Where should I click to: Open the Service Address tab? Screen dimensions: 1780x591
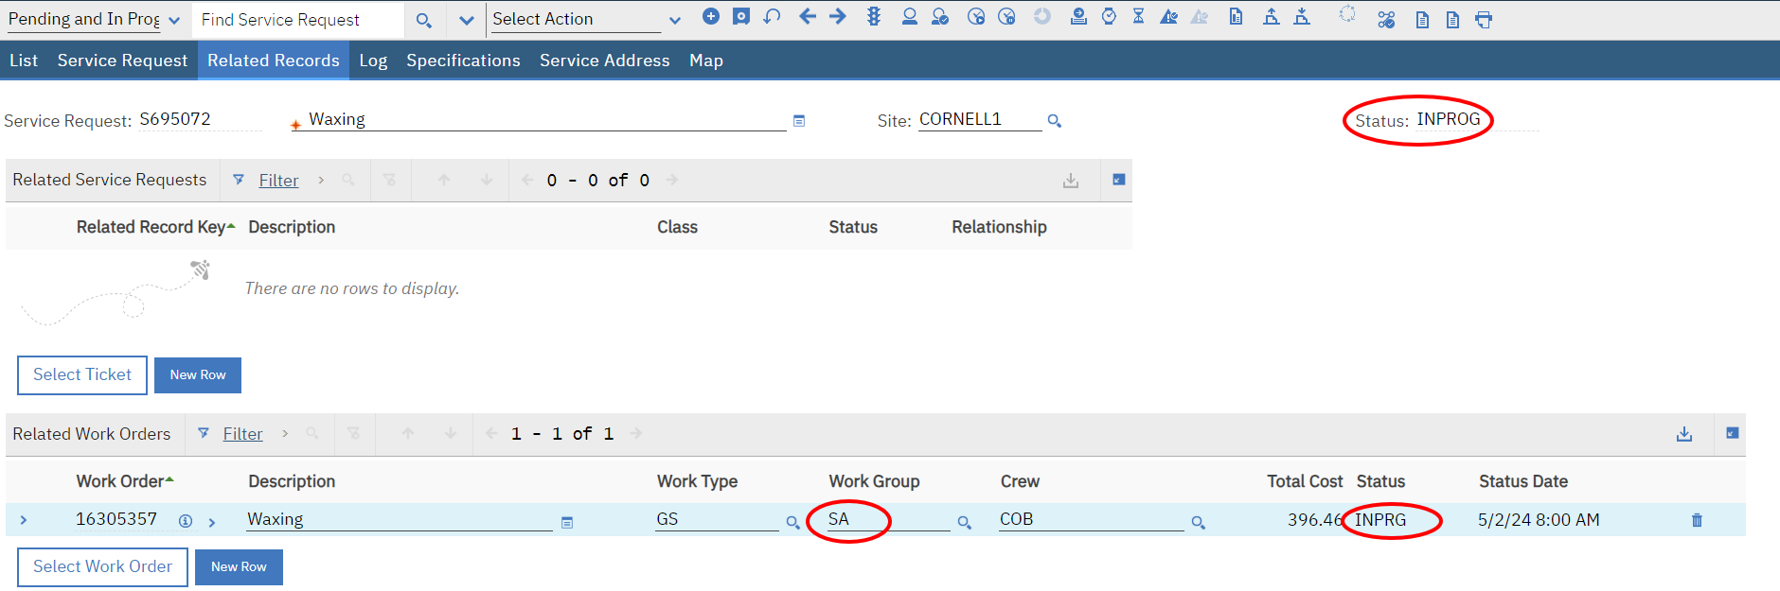tap(605, 61)
